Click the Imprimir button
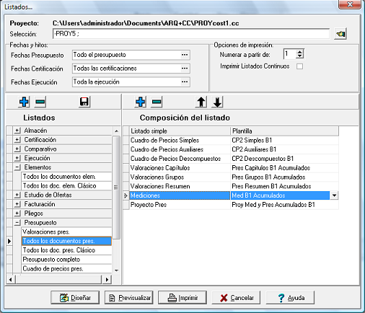Viewport: 365px width, 313px height. 182,298
